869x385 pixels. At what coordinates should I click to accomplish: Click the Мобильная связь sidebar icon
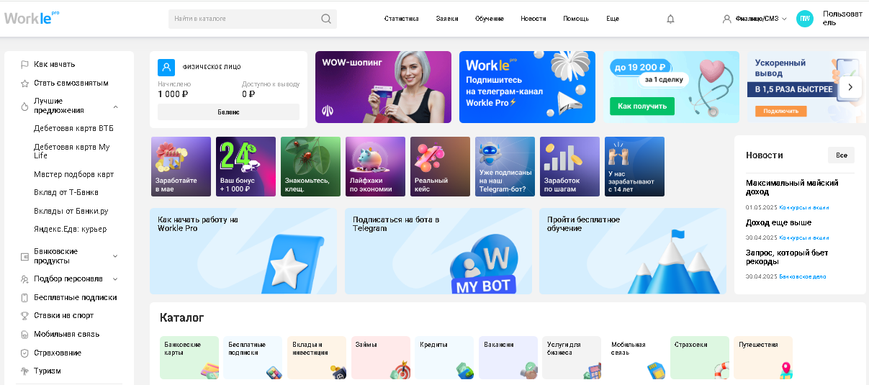coord(24,335)
